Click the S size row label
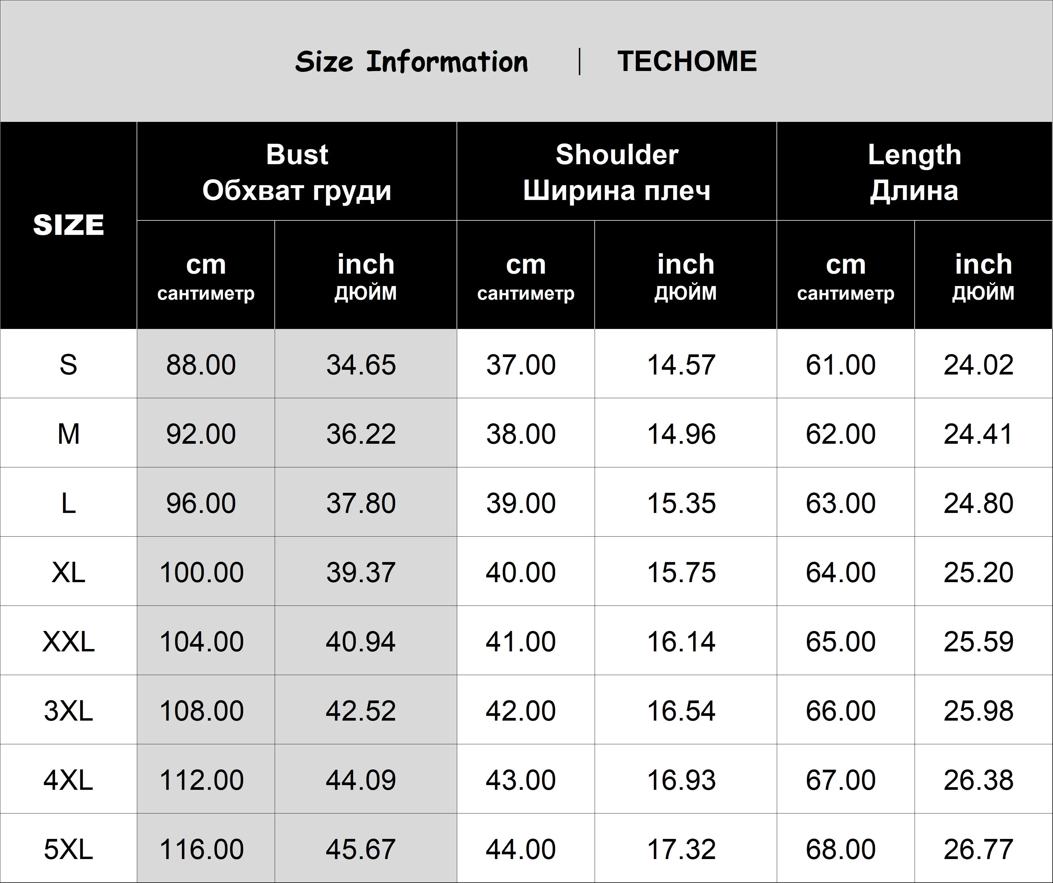Screen dimensions: 1053x883 (x=69, y=365)
